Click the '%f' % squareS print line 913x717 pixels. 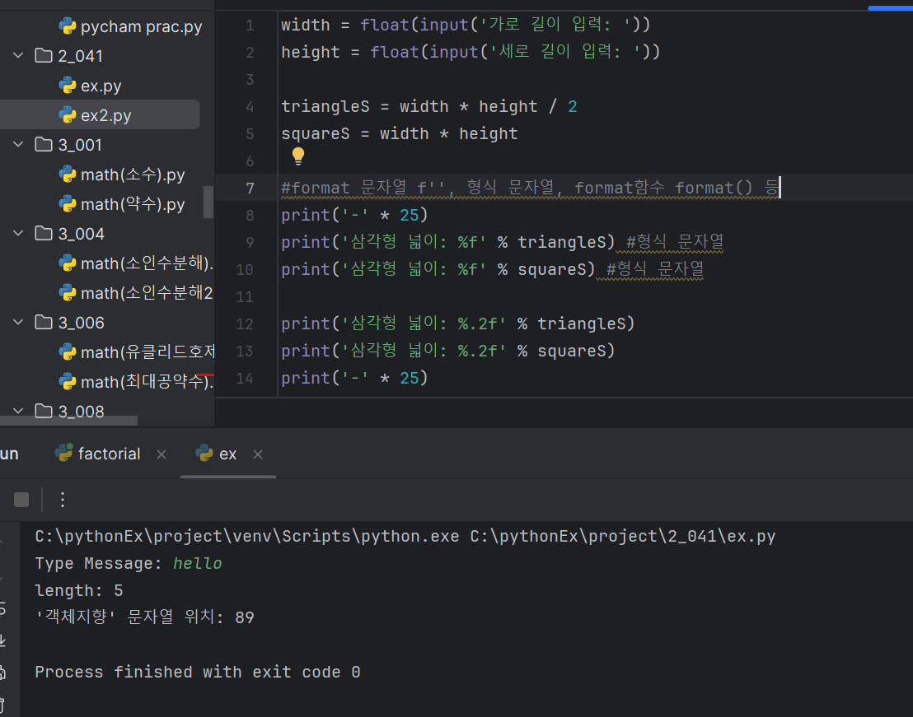click(438, 269)
